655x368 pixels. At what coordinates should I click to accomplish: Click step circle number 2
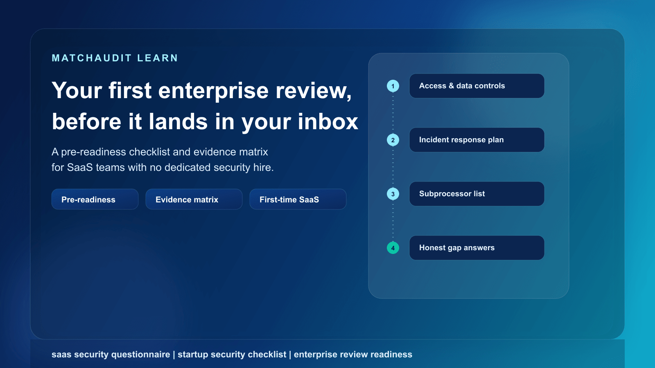click(393, 140)
